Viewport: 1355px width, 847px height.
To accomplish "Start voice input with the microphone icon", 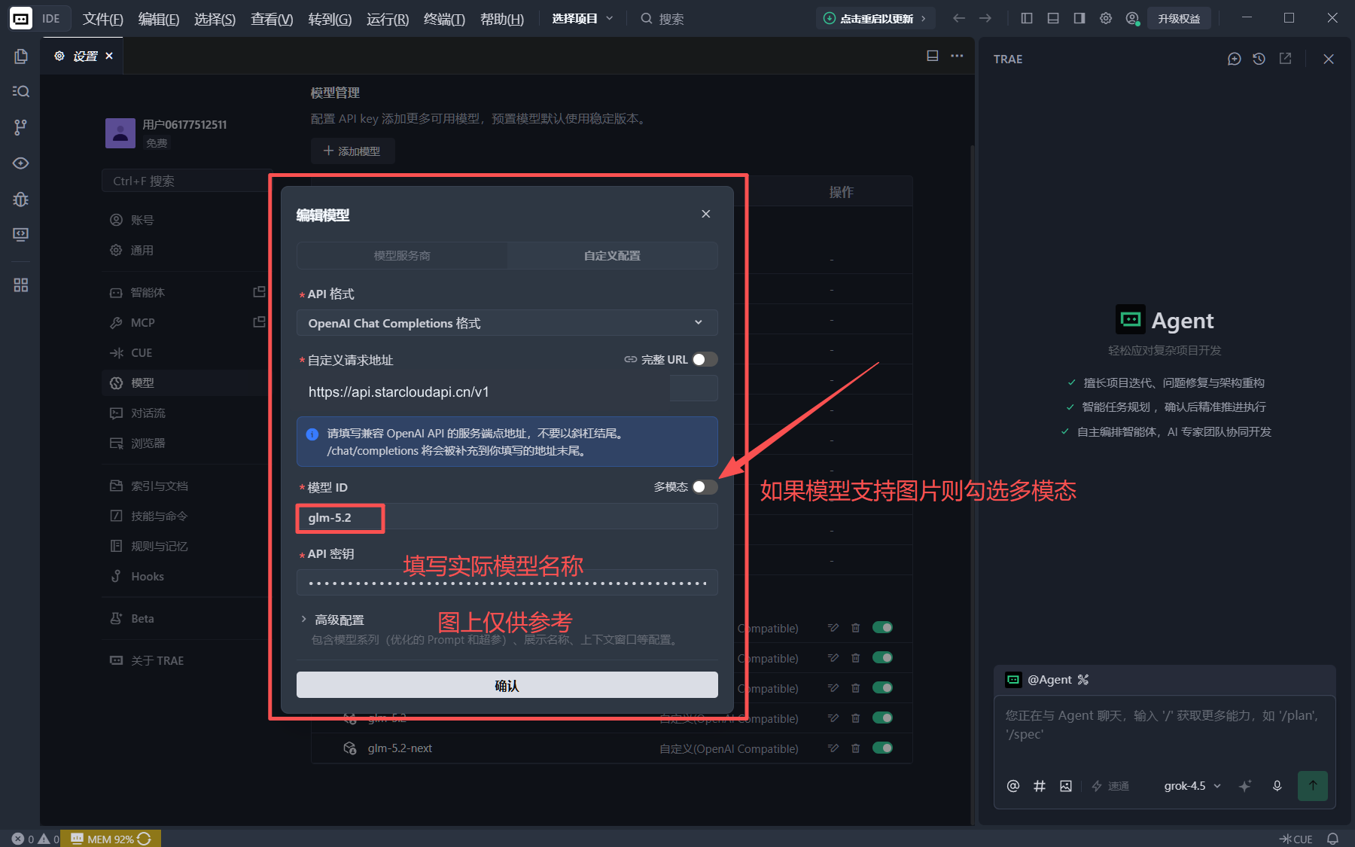I will tap(1277, 786).
